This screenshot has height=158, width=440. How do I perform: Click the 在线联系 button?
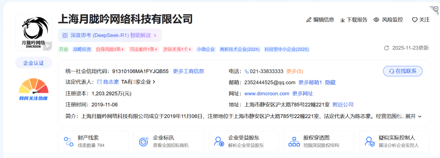pos(403,71)
